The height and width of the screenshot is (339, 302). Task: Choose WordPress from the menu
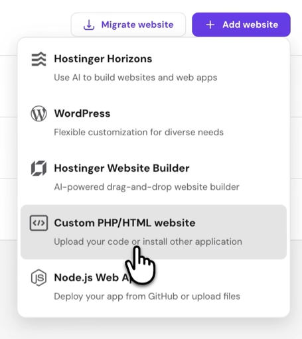point(153,123)
